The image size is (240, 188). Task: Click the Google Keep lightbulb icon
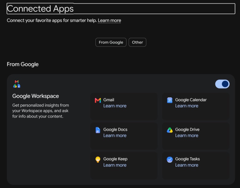click(98, 159)
